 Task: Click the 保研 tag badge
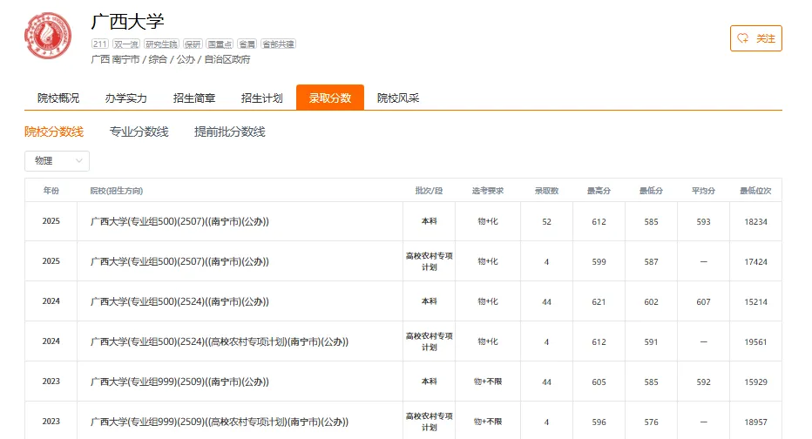click(193, 44)
